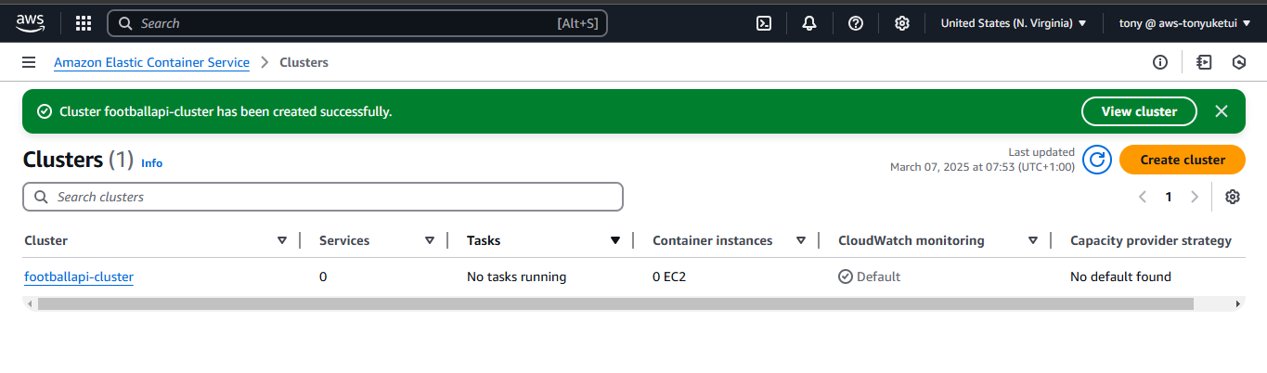Viewport: 1267px width, 373px height.
Task: Toggle the hamburger navigation menu
Action: (x=29, y=62)
